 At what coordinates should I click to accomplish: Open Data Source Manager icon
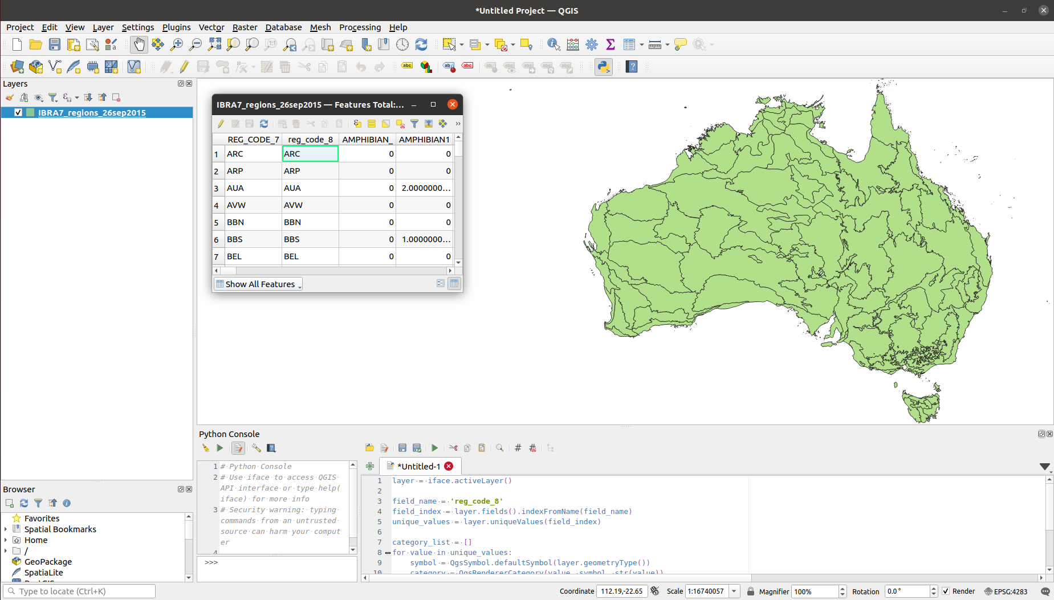pos(17,67)
